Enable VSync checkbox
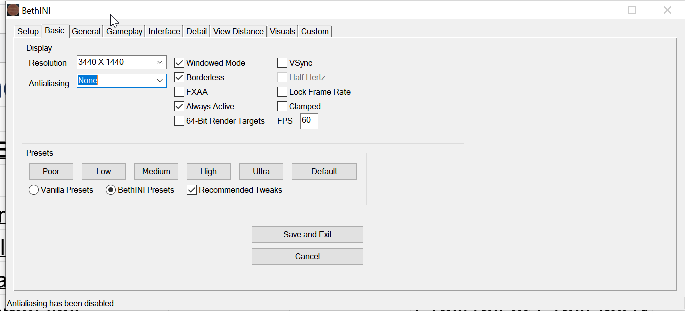 click(282, 63)
